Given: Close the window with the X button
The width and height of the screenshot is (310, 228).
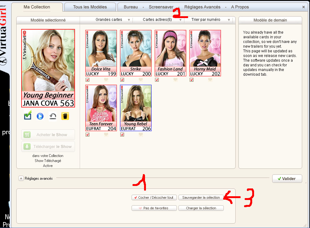Looking at the screenshot, I should (x=303, y=7).
